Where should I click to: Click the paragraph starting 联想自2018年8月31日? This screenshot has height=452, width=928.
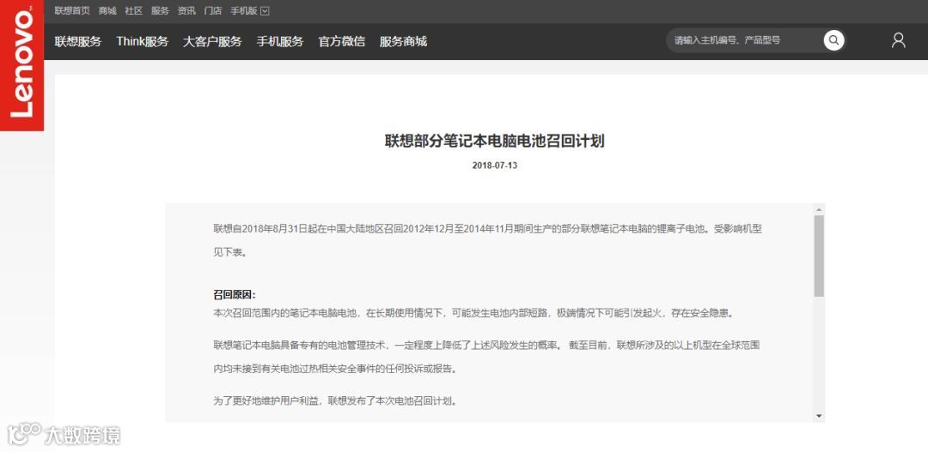(x=488, y=240)
